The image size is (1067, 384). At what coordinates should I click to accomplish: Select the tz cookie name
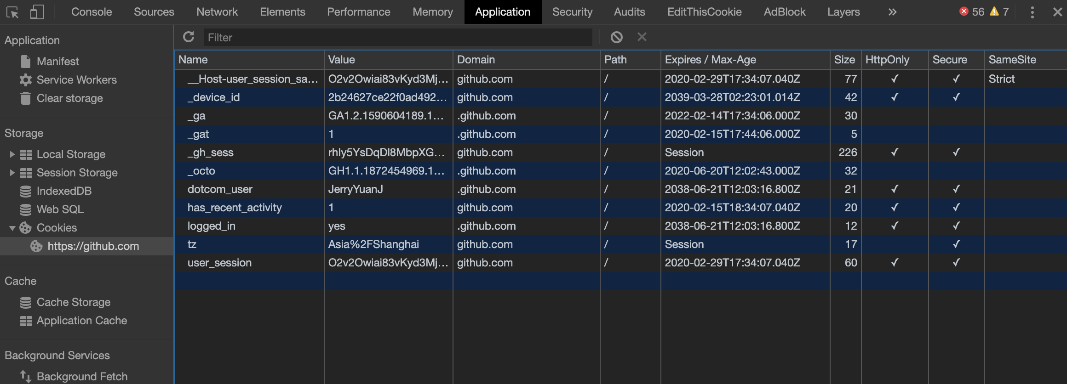point(192,244)
